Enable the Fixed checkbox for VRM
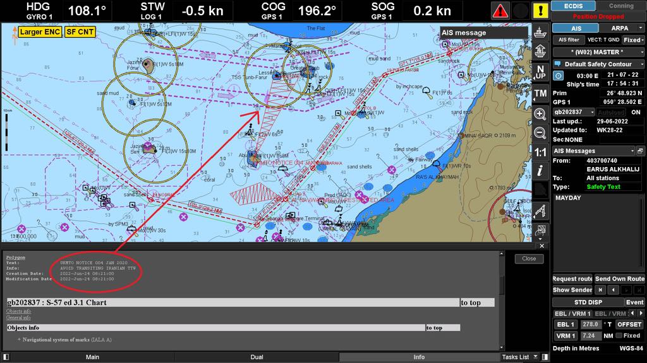This screenshot has height=363, width=647. (x=619, y=336)
